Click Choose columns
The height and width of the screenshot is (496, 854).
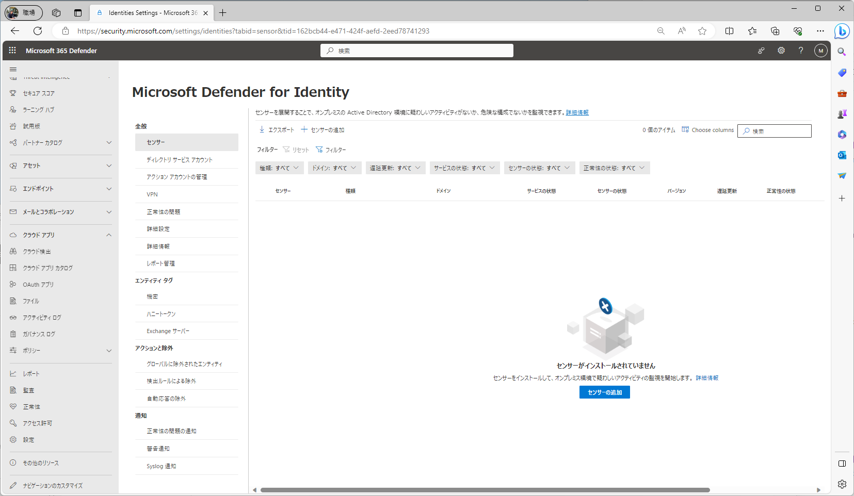point(707,130)
